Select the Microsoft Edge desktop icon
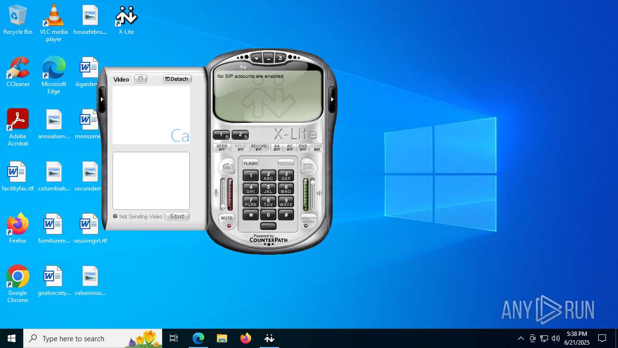 click(x=54, y=76)
